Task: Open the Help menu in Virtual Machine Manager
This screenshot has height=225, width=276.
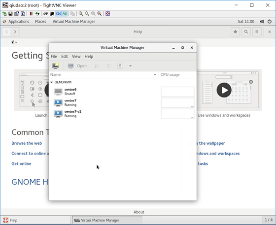Action: coord(89,57)
